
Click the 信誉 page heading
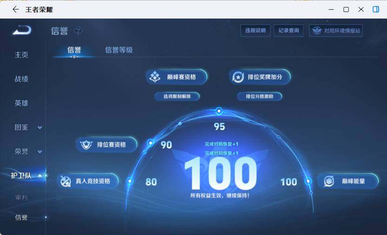[59, 31]
